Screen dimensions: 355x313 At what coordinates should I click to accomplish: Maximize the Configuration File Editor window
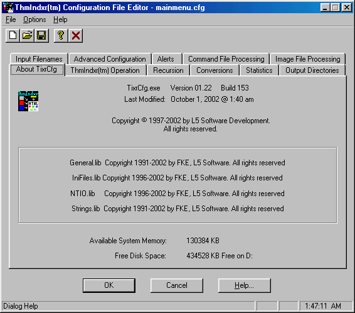tap(336, 8)
